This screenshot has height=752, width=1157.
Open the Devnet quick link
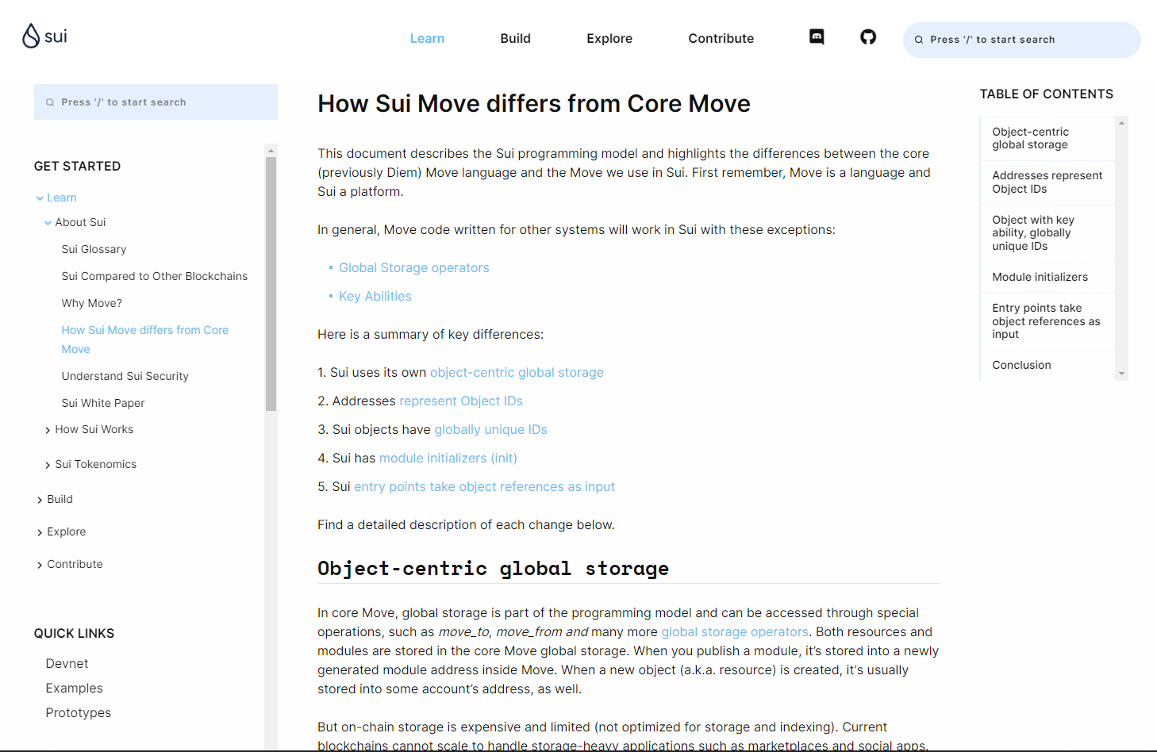[x=67, y=663]
